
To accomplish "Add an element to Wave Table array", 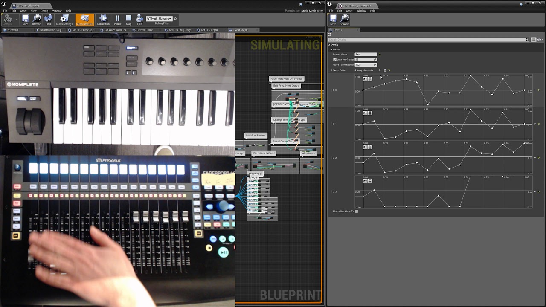I will coord(380,70).
